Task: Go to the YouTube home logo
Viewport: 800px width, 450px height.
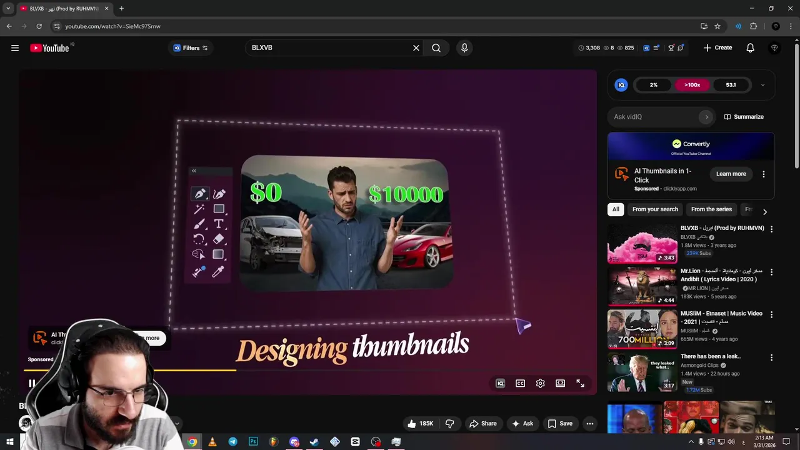Action: coord(49,47)
